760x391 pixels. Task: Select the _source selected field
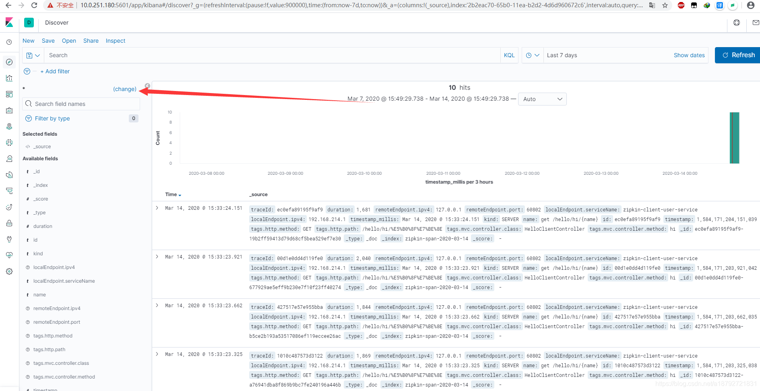coord(42,147)
